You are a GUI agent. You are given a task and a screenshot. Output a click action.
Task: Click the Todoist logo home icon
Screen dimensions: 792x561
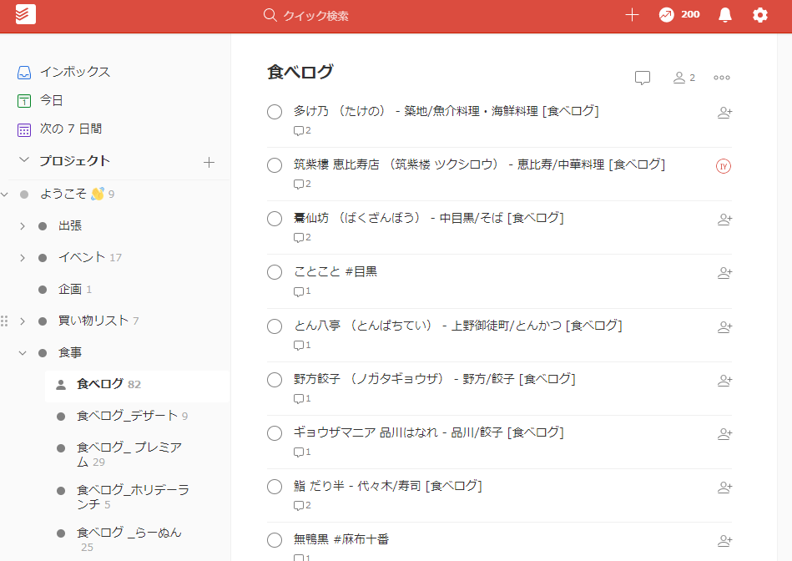25,14
